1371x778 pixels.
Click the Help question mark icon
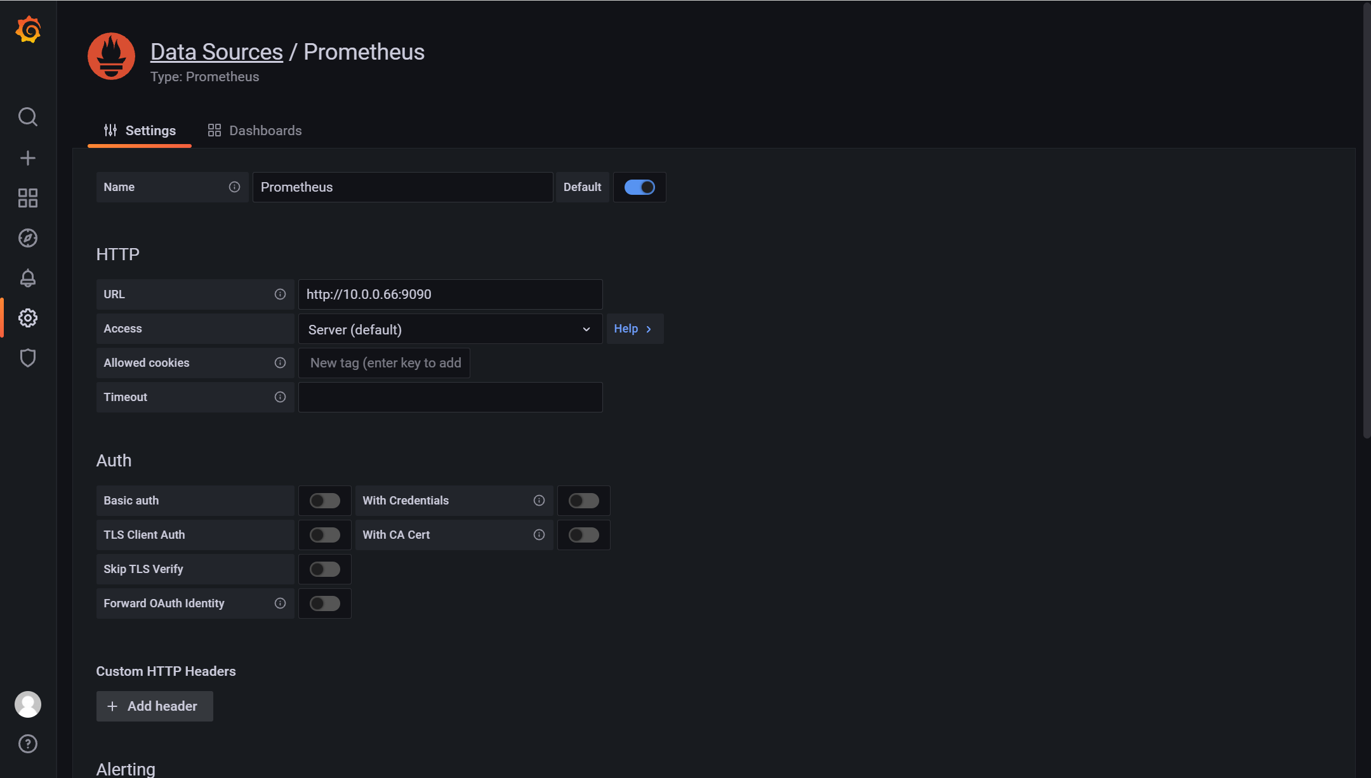coord(28,744)
